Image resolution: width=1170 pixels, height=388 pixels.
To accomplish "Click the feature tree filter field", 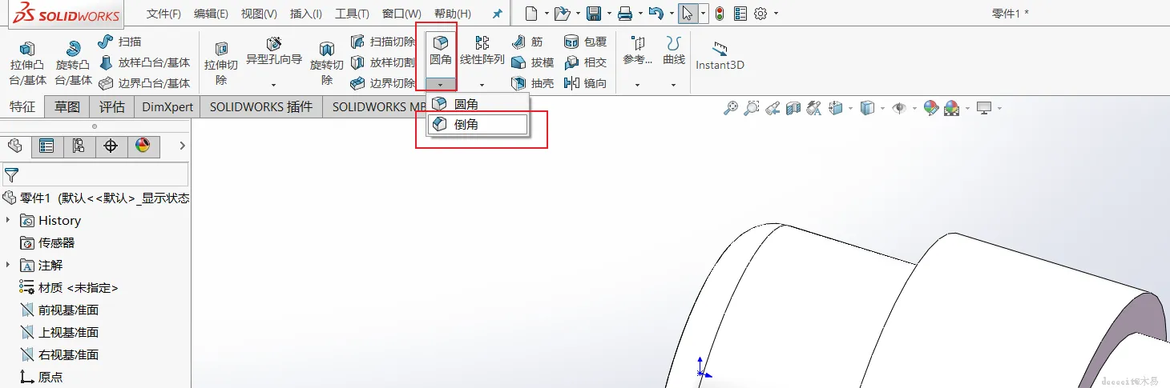I will click(x=95, y=174).
